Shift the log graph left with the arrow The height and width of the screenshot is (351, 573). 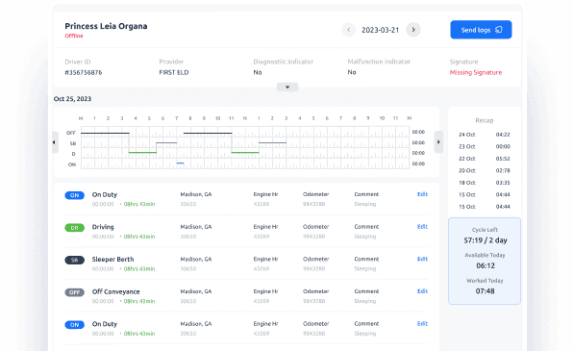pyautogui.click(x=55, y=142)
